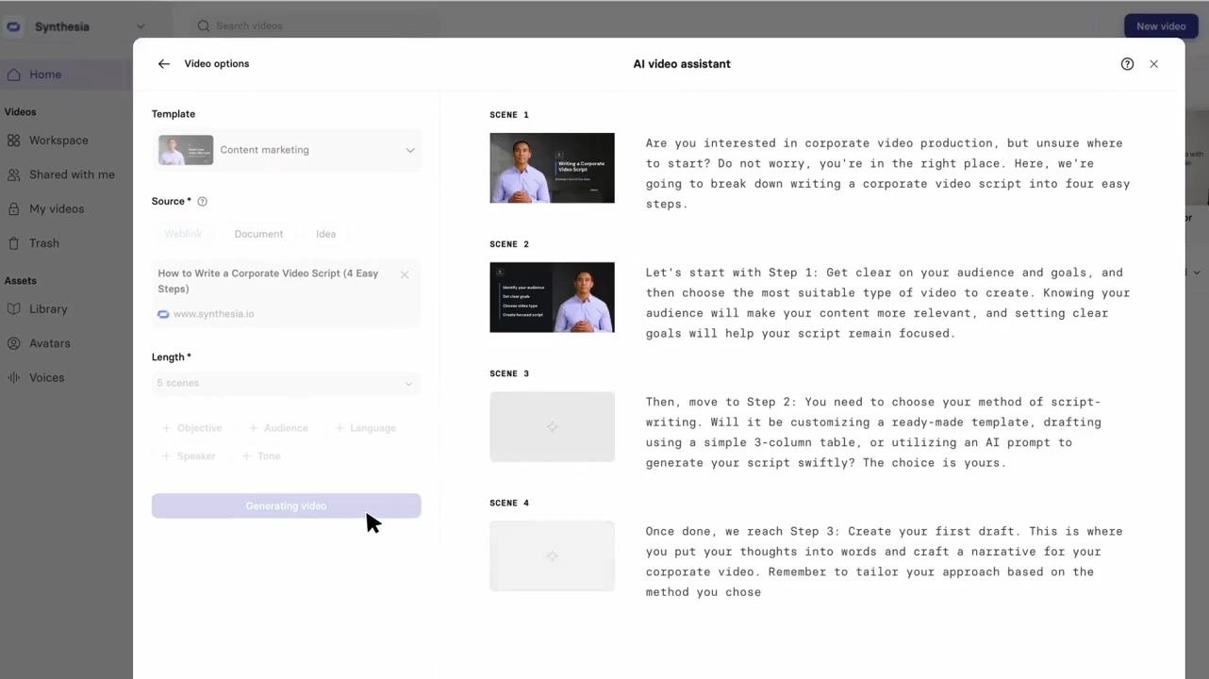The height and width of the screenshot is (679, 1209).
Task: Select the Weblink source option
Action: click(183, 234)
